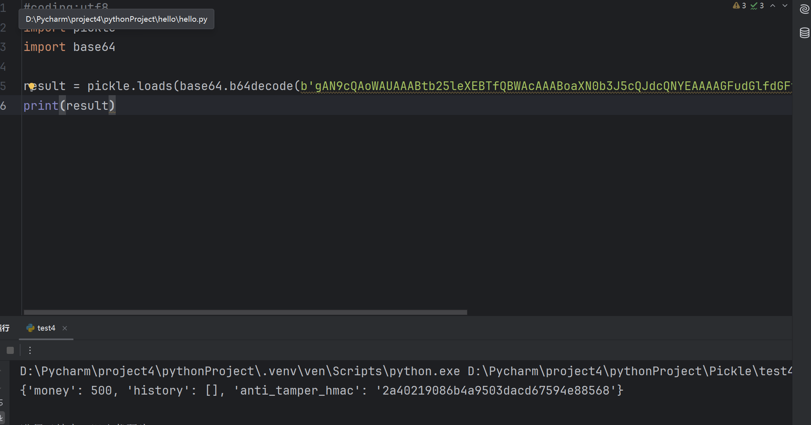Go to next highlighted error arrow

coord(785,6)
